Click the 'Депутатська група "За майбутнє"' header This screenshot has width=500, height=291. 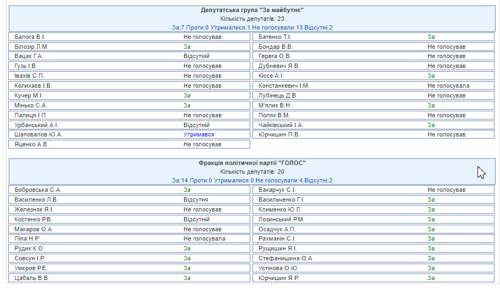(252, 10)
